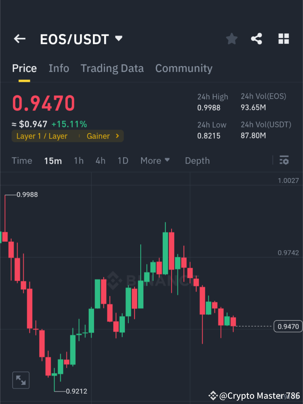Switch to the Info tab
The image size is (303, 404).
(59, 68)
